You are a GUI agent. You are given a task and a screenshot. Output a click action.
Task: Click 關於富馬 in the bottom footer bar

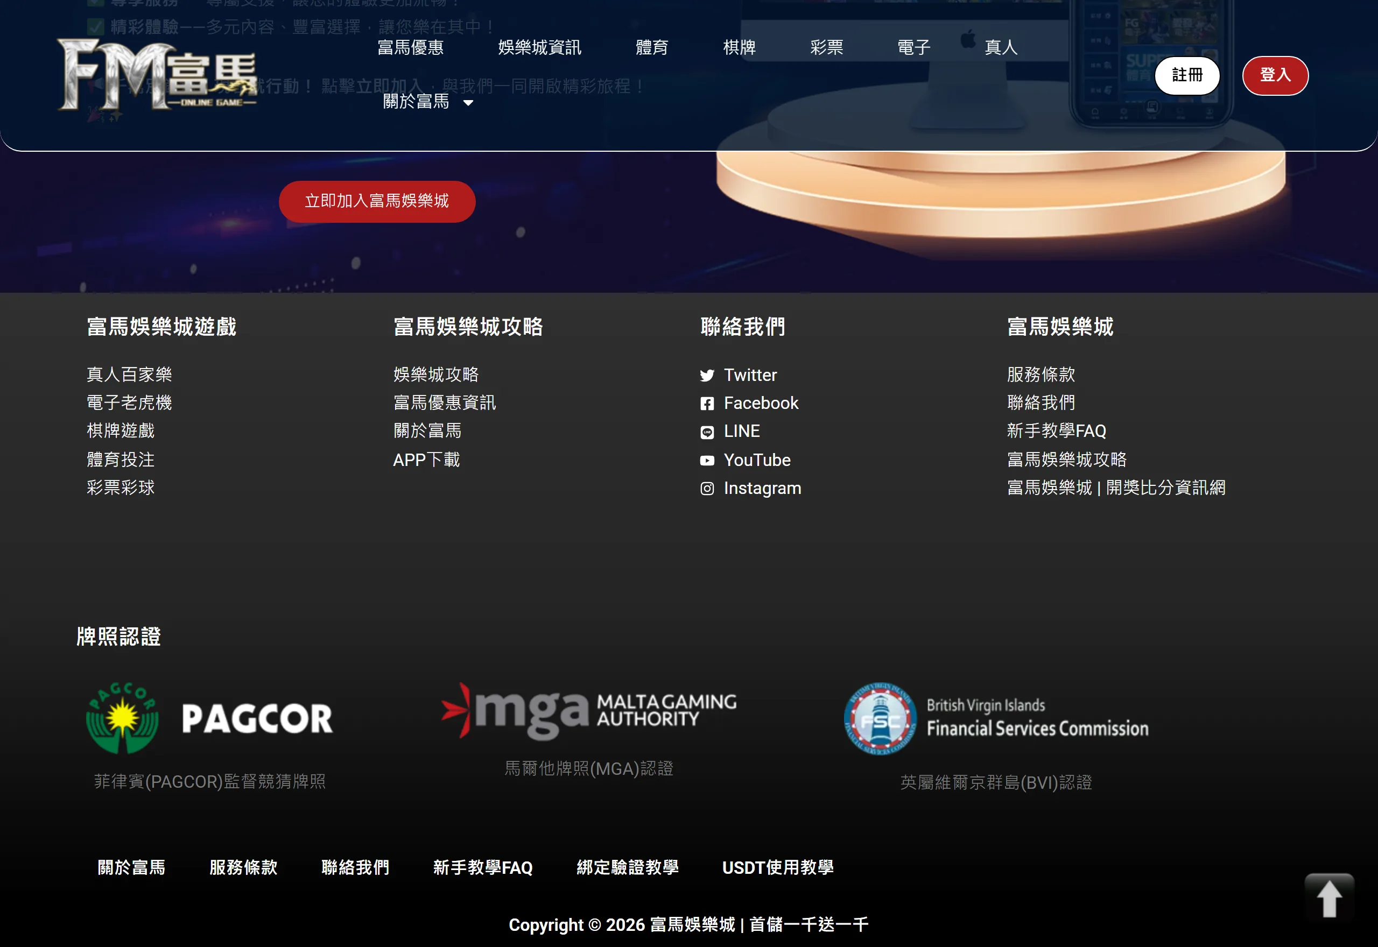(x=131, y=868)
